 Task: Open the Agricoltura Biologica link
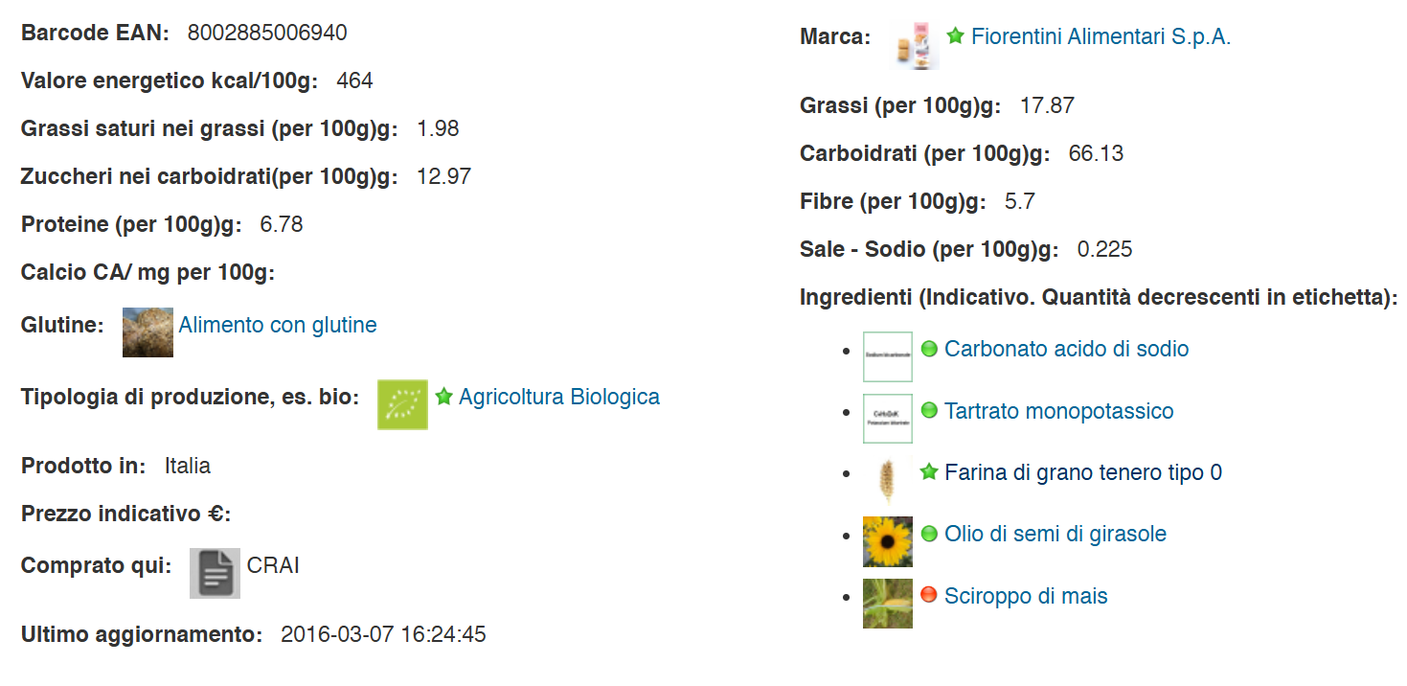[559, 397]
